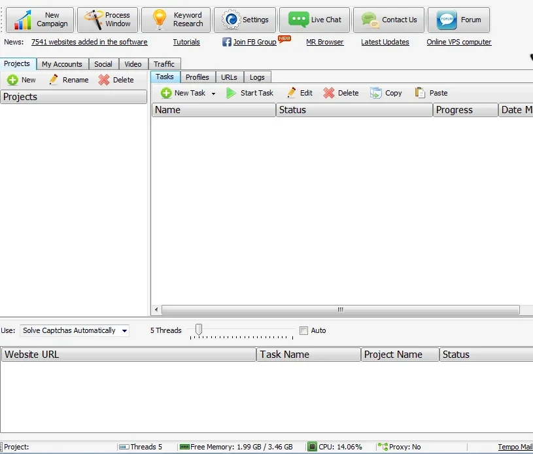Viewport: 533px width, 454px height.
Task: Enable the Auto threads checkbox
Action: pos(303,330)
